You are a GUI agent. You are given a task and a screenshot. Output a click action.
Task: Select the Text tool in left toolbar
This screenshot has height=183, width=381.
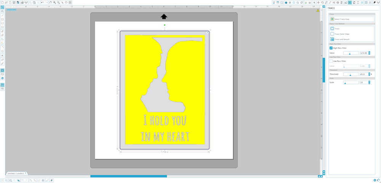coord(2,55)
